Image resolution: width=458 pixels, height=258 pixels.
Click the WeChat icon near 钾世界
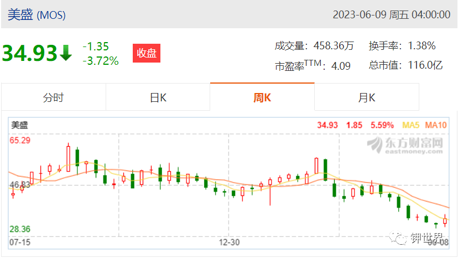coord(398,238)
